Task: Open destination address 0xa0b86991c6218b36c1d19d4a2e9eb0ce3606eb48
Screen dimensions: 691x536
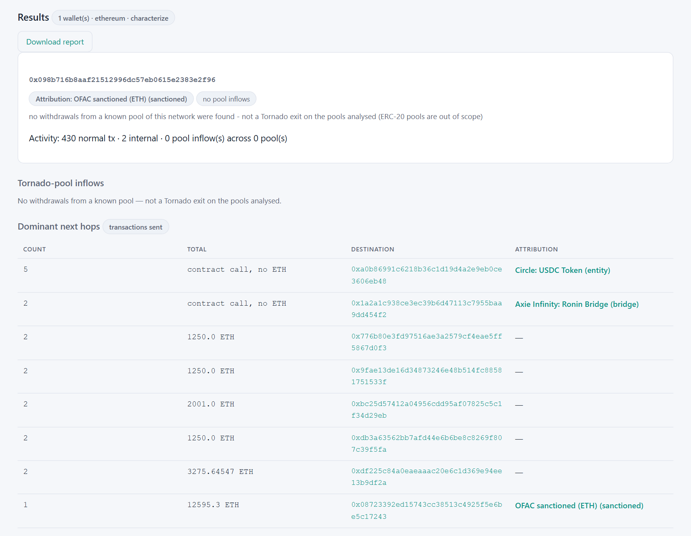Action: 427,275
